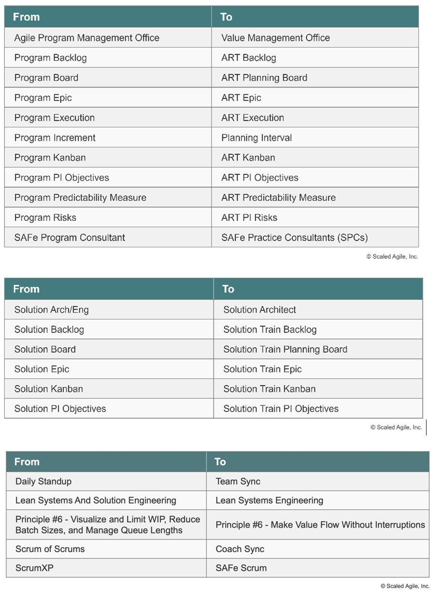Click the 'Solution Arch/Eng' cell
Viewport: 432px width, 593px height.
[109, 310]
